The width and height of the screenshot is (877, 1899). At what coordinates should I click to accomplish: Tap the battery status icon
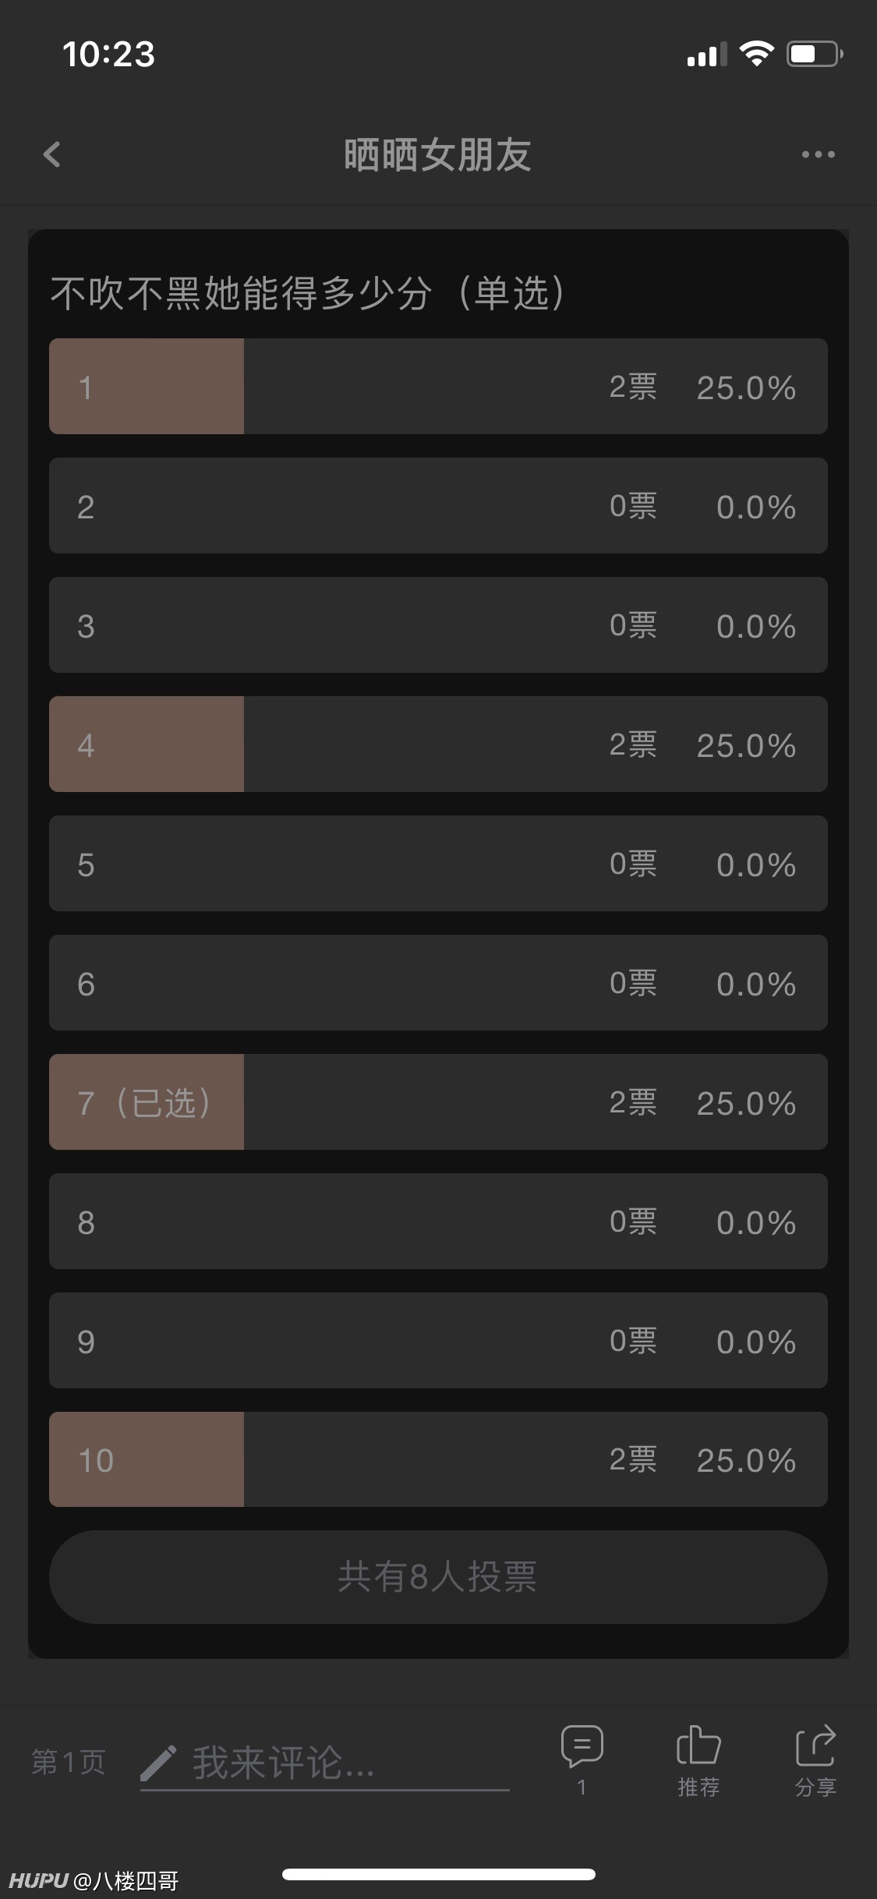tap(814, 54)
